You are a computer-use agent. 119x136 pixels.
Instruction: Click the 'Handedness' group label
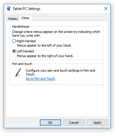(x=21, y=27)
